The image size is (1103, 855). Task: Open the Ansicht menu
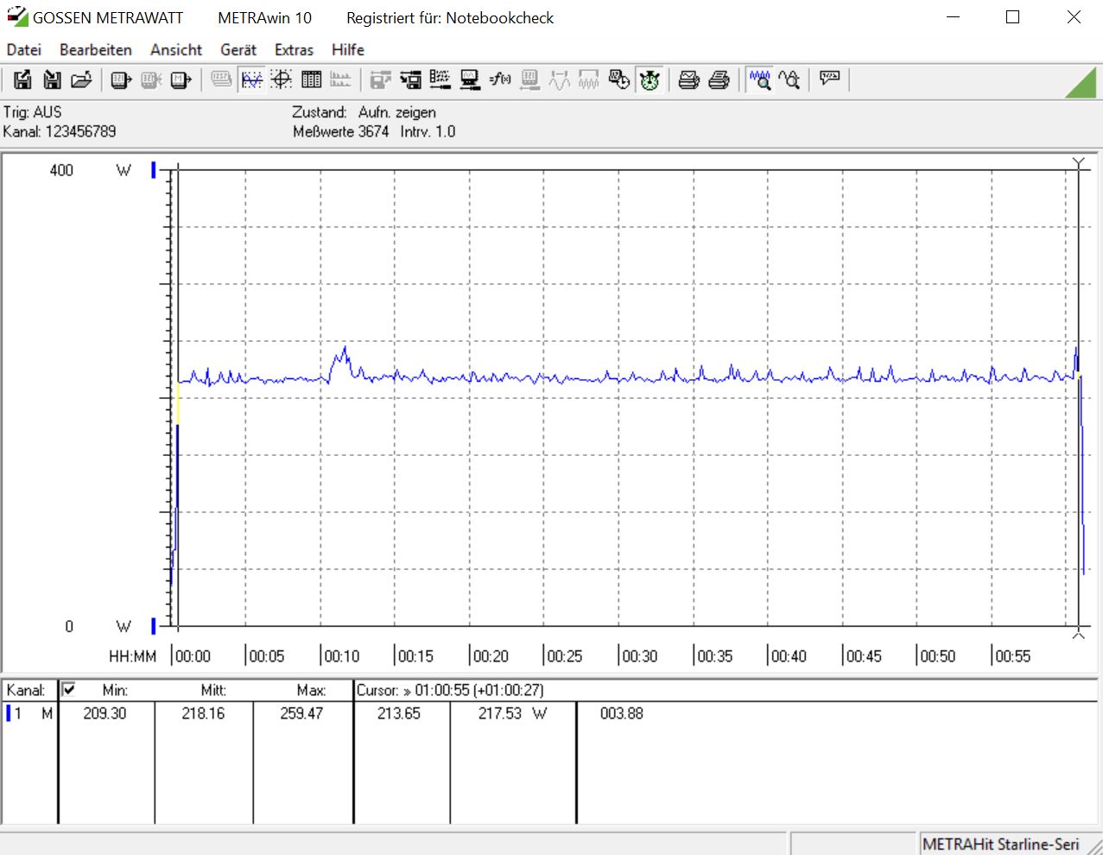click(176, 50)
